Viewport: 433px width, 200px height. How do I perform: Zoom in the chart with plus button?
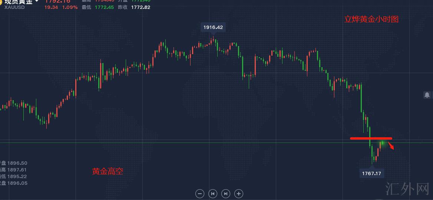click(x=239, y=193)
